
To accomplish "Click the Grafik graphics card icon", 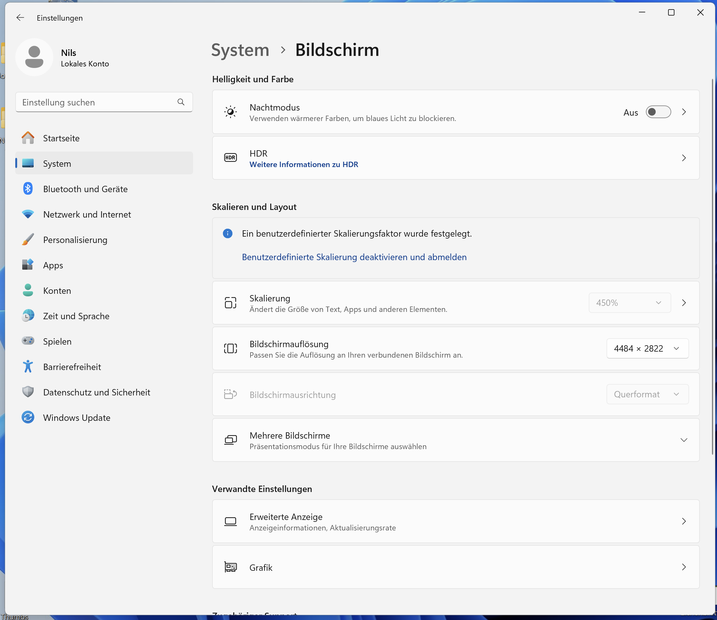I will point(231,567).
